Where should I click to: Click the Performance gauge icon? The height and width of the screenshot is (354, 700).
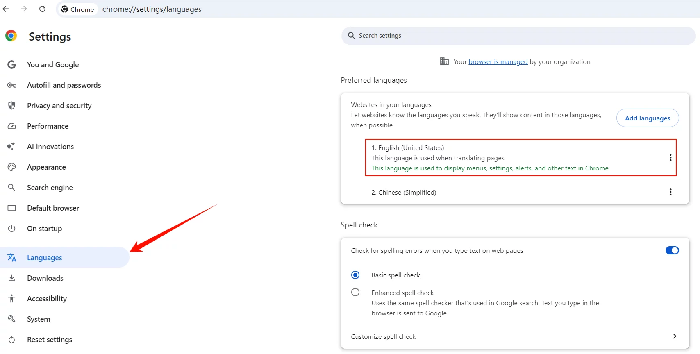pyautogui.click(x=12, y=126)
